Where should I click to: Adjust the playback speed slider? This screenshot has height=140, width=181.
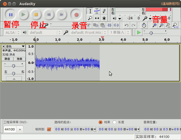coord(151,33)
